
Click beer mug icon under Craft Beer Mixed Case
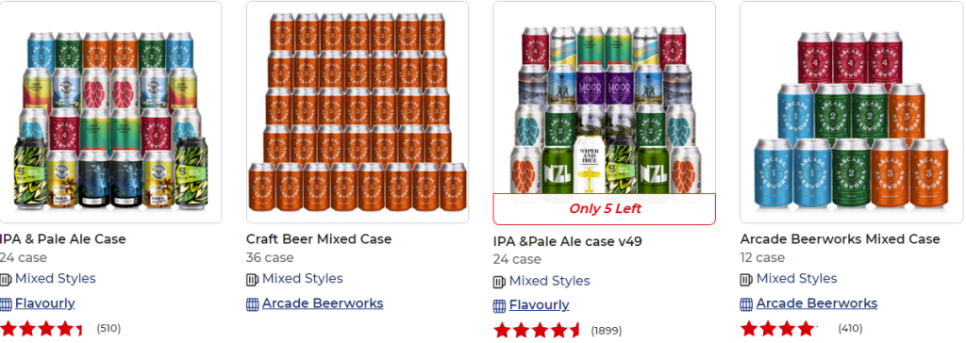[253, 280]
